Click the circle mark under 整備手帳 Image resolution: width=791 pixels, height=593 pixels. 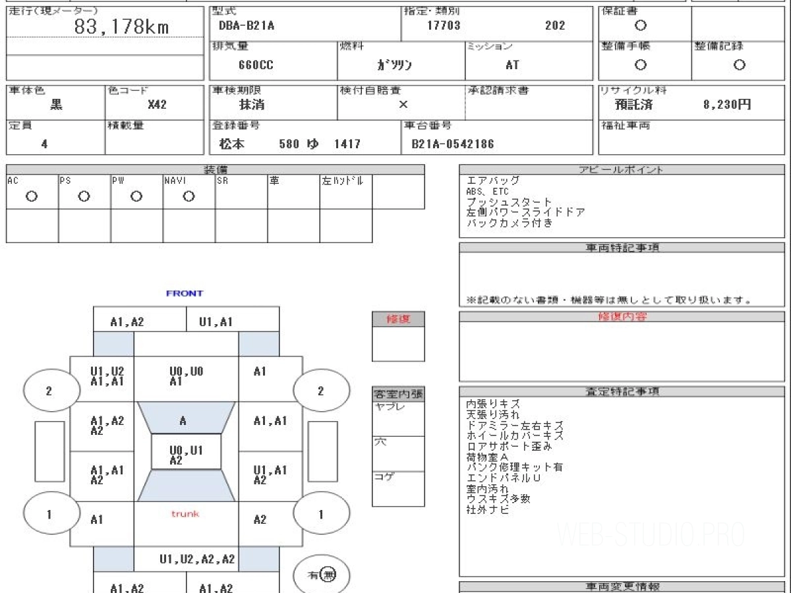(640, 65)
